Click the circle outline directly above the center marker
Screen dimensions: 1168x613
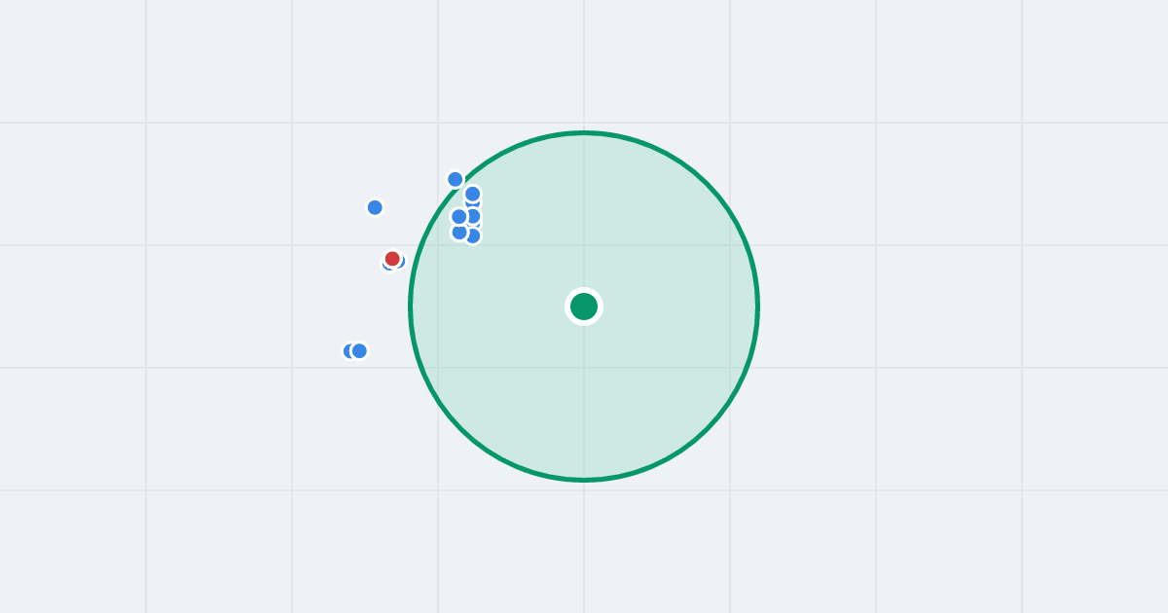click(x=584, y=132)
